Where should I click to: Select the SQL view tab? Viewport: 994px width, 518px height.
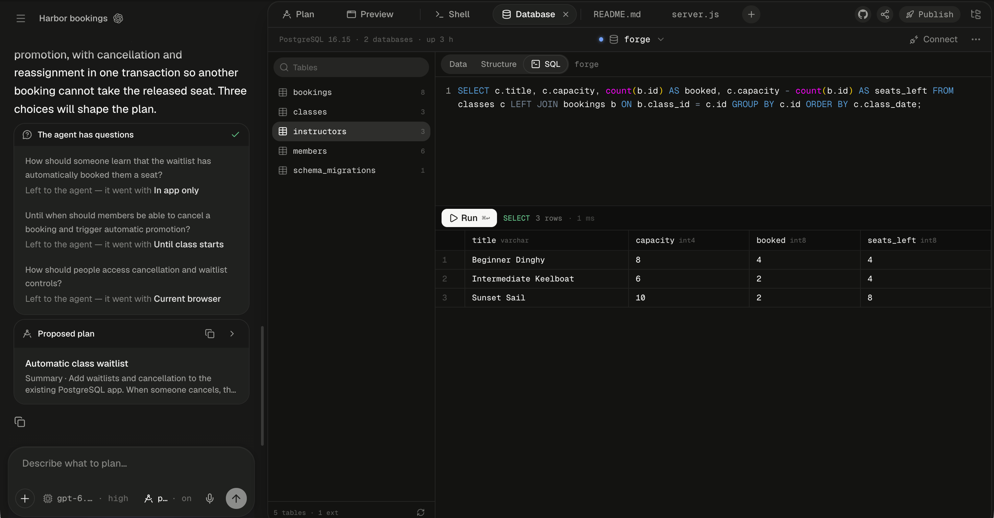tap(546, 64)
